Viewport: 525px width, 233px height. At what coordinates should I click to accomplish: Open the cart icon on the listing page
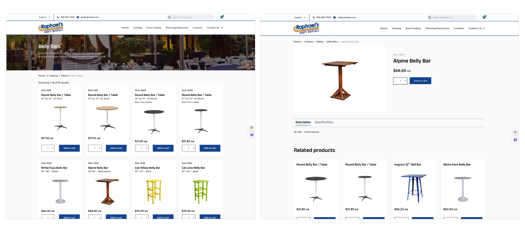tap(221, 17)
